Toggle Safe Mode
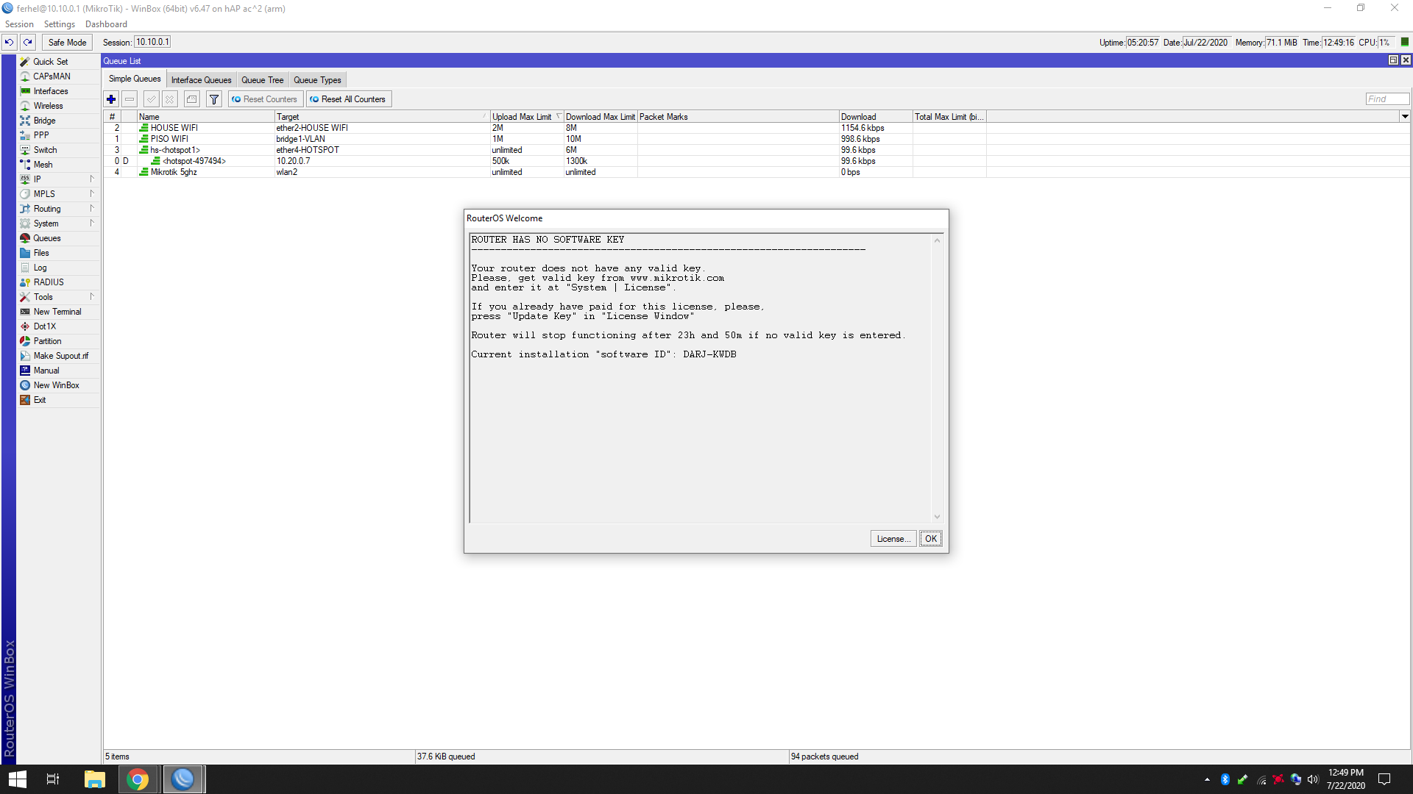1413x794 pixels. point(67,43)
